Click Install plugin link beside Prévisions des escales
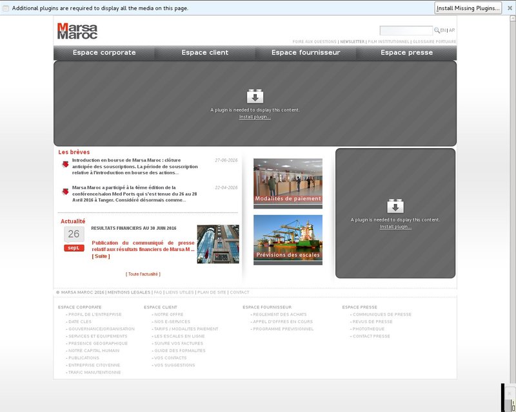Screen dimensions: 516x412 coord(395,227)
